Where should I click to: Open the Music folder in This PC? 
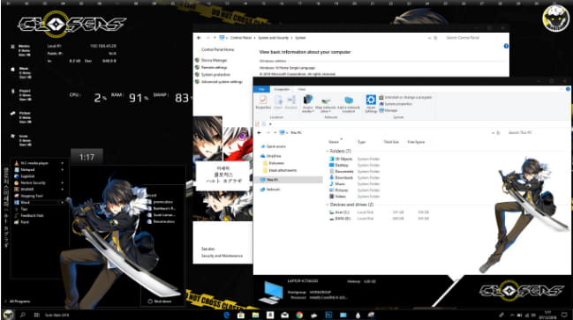coord(337,184)
